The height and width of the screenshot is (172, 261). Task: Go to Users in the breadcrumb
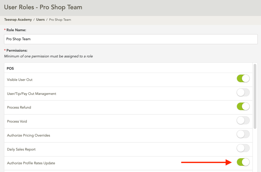40,20
